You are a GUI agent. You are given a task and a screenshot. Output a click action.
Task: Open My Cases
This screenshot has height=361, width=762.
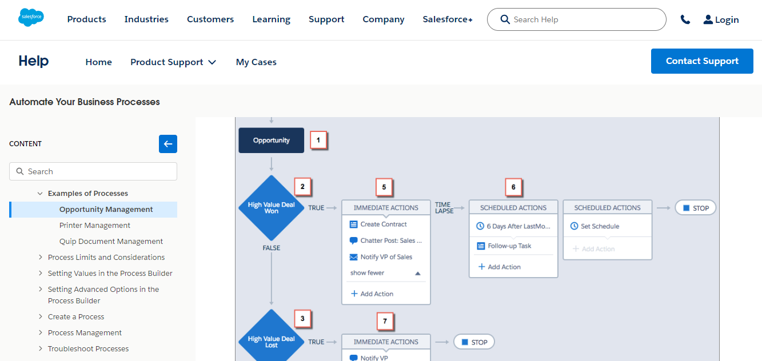(x=256, y=62)
